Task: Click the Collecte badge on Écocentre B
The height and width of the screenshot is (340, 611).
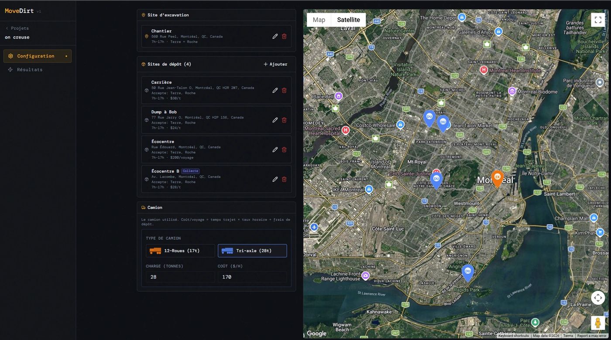Action: coord(190,171)
